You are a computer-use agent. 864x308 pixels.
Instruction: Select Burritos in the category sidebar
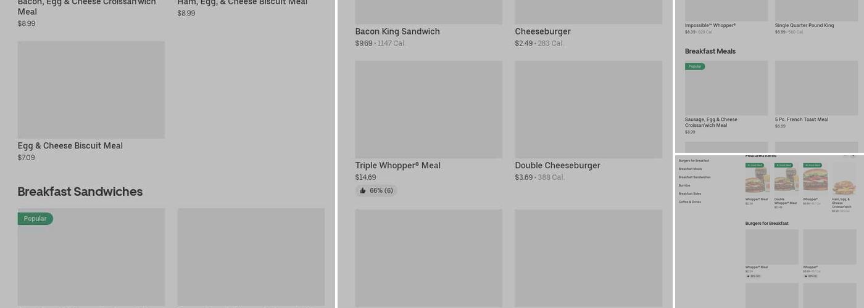tap(684, 185)
